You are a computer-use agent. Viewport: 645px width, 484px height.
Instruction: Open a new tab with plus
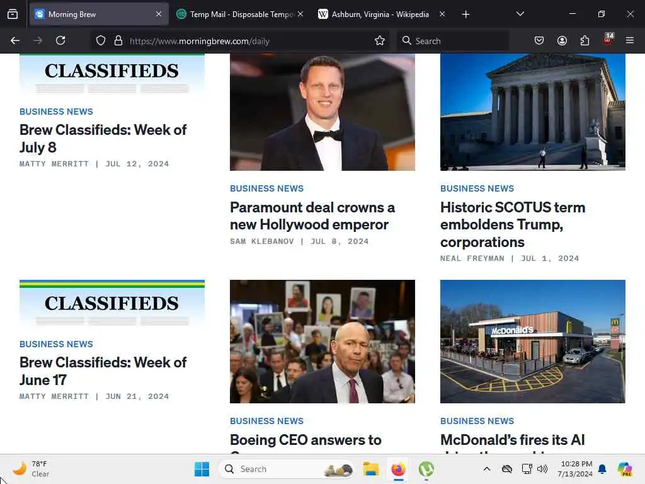pos(465,14)
